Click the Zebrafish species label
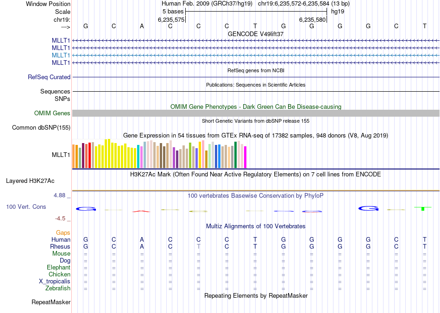The height and width of the screenshot is (313, 440). (x=58, y=288)
